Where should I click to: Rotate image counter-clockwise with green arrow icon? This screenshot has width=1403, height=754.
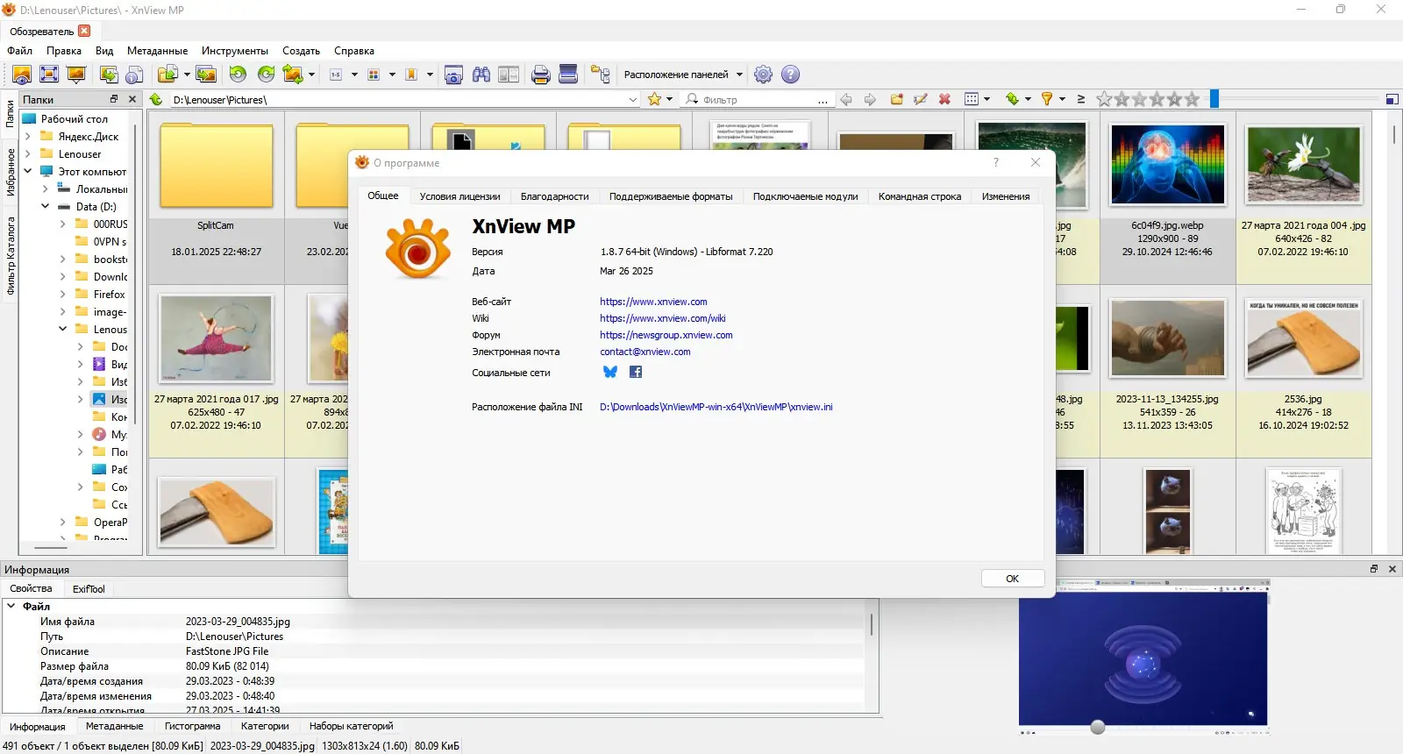tap(238, 75)
